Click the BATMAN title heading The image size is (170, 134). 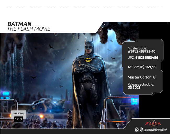point(19,24)
